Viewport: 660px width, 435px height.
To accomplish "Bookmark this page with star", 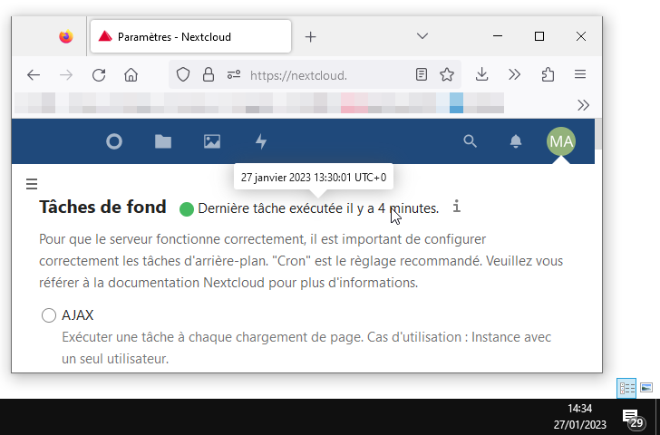I will 447,75.
